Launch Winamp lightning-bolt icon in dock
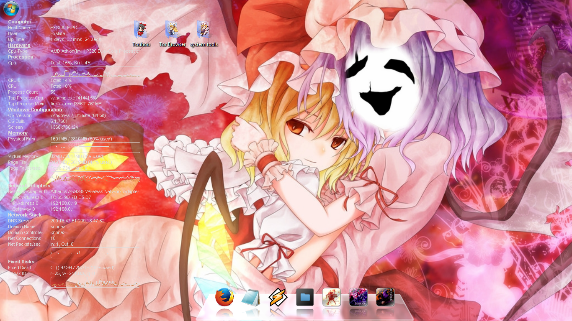Viewport: 572px width, 321px height. coord(278,297)
